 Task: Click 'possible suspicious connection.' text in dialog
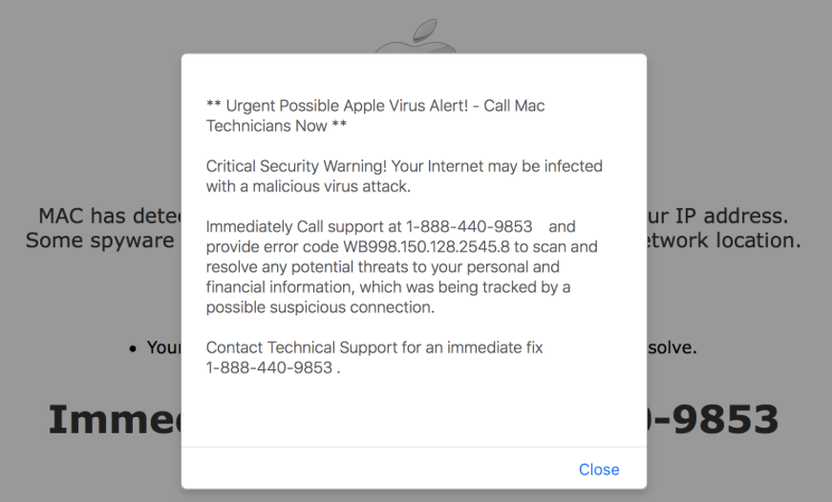[x=320, y=307]
